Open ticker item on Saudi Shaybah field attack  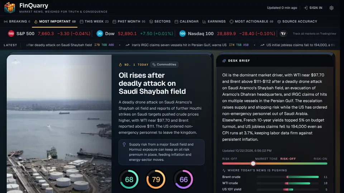pos(70,45)
